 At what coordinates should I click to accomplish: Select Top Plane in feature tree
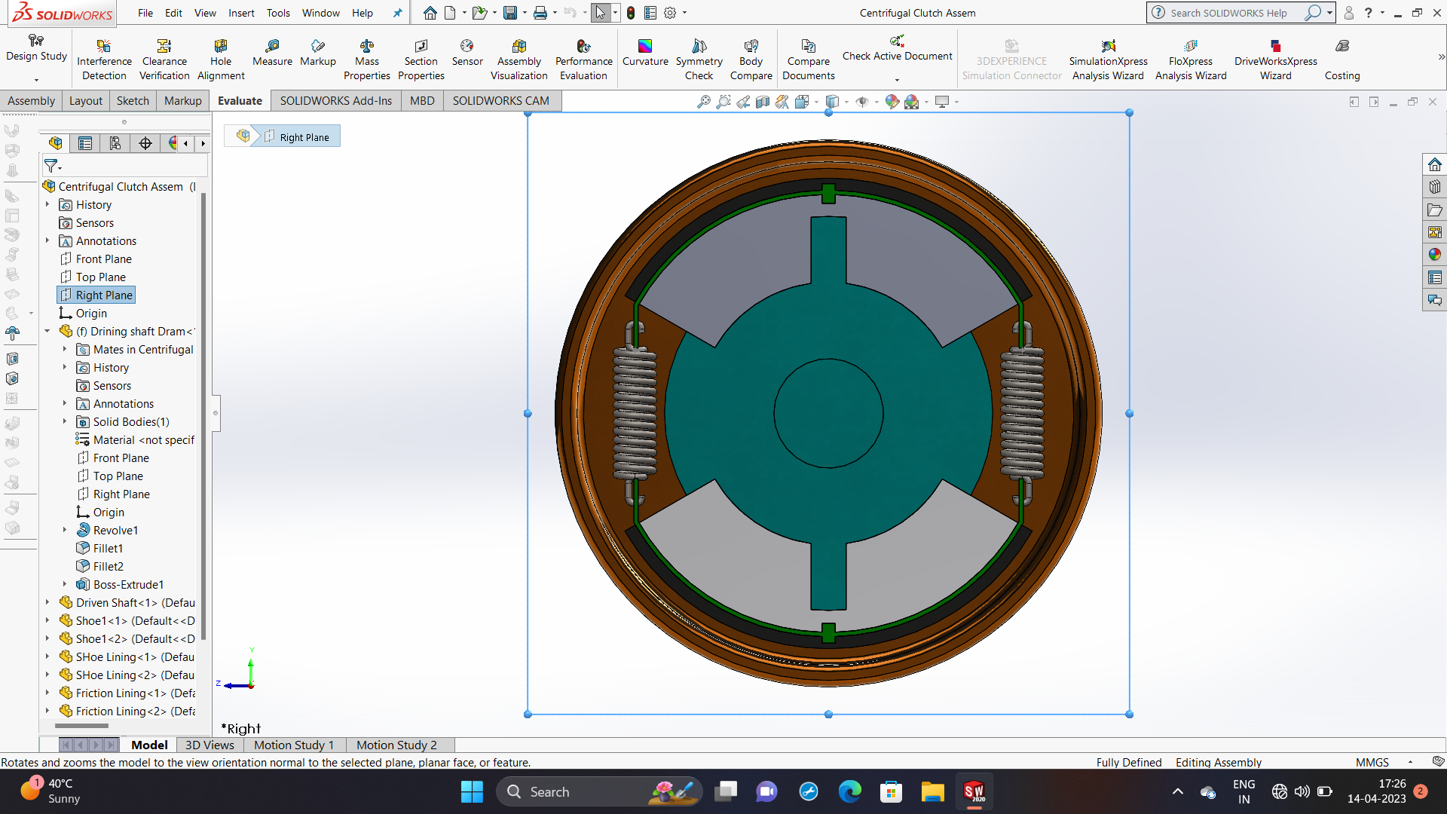pos(100,277)
